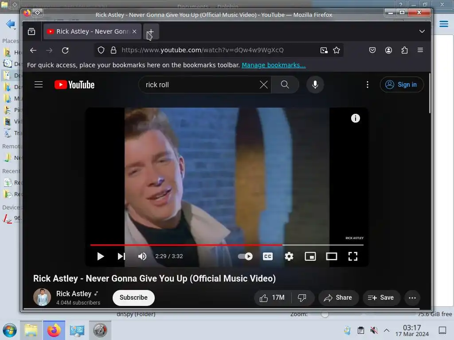Open Rick Astley channel avatar
Screen dimensions: 454x340
42,297
